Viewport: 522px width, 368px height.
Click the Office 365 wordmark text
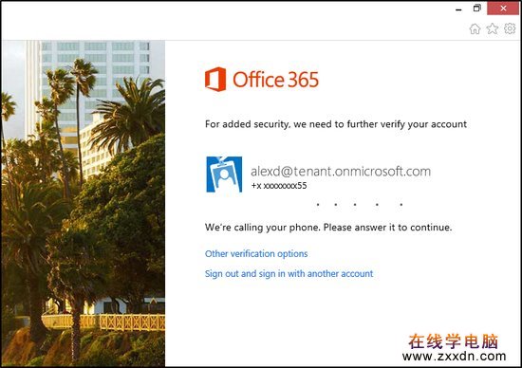(x=275, y=80)
